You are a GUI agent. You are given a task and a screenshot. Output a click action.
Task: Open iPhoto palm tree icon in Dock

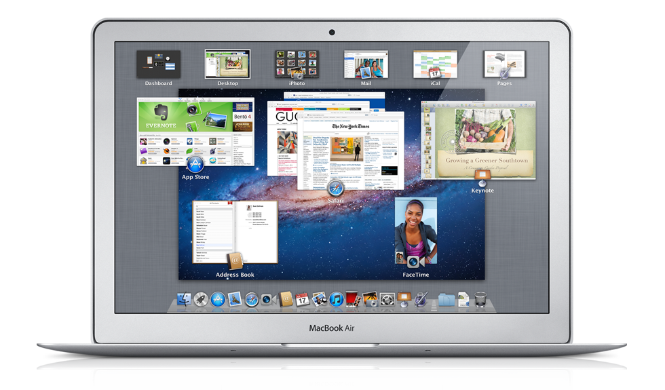(370, 299)
